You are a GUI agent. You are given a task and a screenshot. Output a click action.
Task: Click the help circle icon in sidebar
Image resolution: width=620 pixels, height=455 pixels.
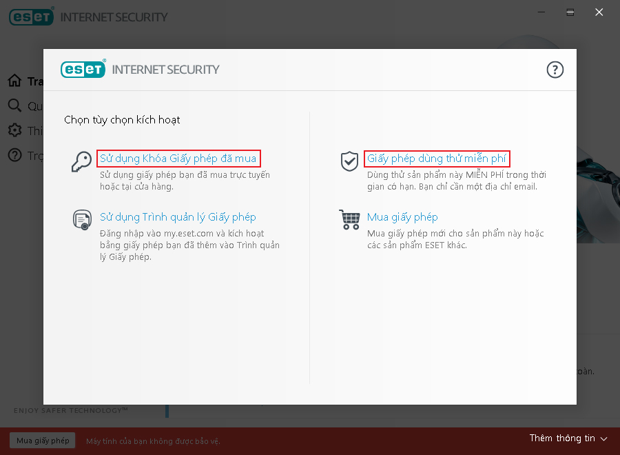pos(14,155)
